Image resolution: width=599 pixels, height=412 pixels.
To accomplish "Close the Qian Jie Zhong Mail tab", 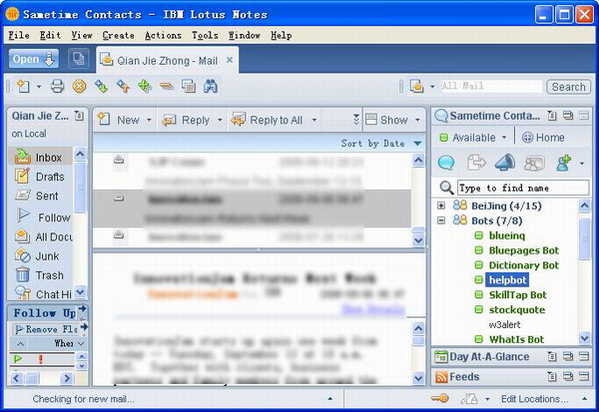I will pos(230,60).
